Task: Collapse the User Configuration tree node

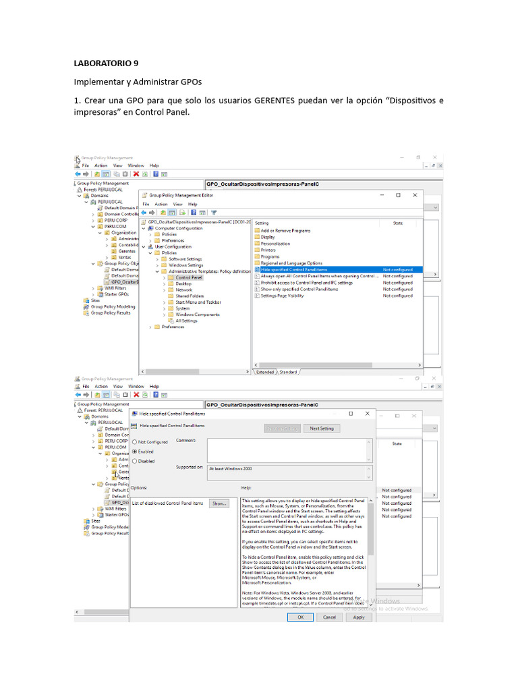Action: pos(144,247)
